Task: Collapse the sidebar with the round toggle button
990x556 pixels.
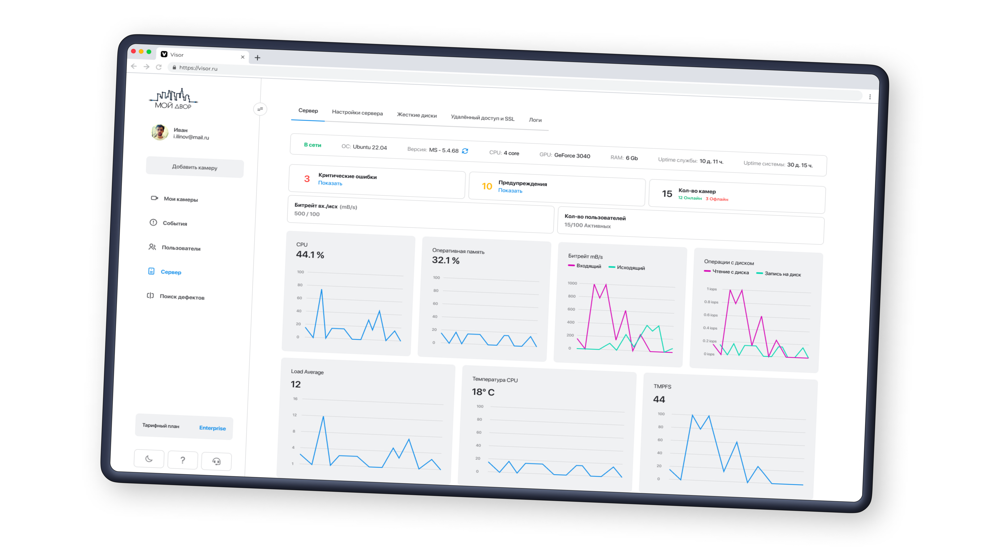Action: [x=260, y=109]
